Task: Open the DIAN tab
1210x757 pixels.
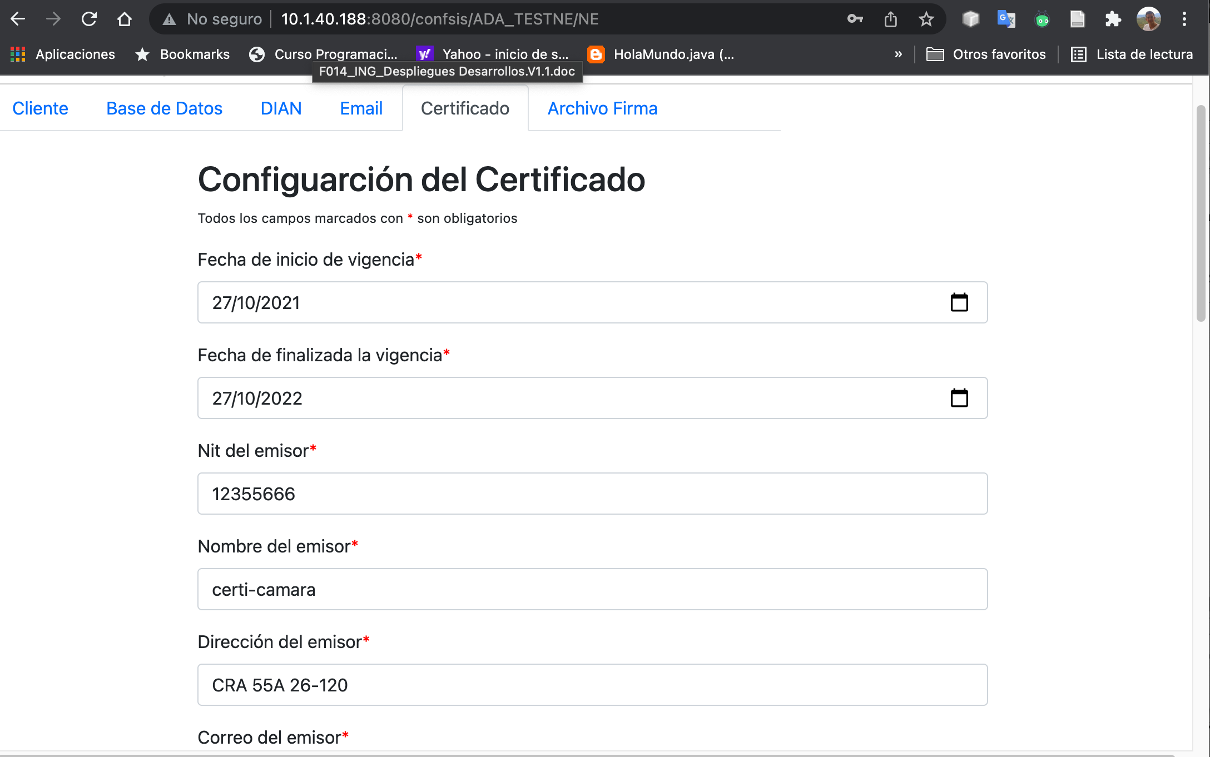Action: (x=281, y=108)
